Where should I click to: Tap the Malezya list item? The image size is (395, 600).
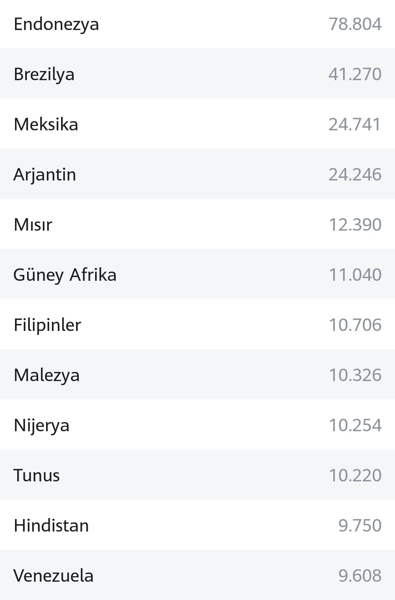click(x=197, y=374)
